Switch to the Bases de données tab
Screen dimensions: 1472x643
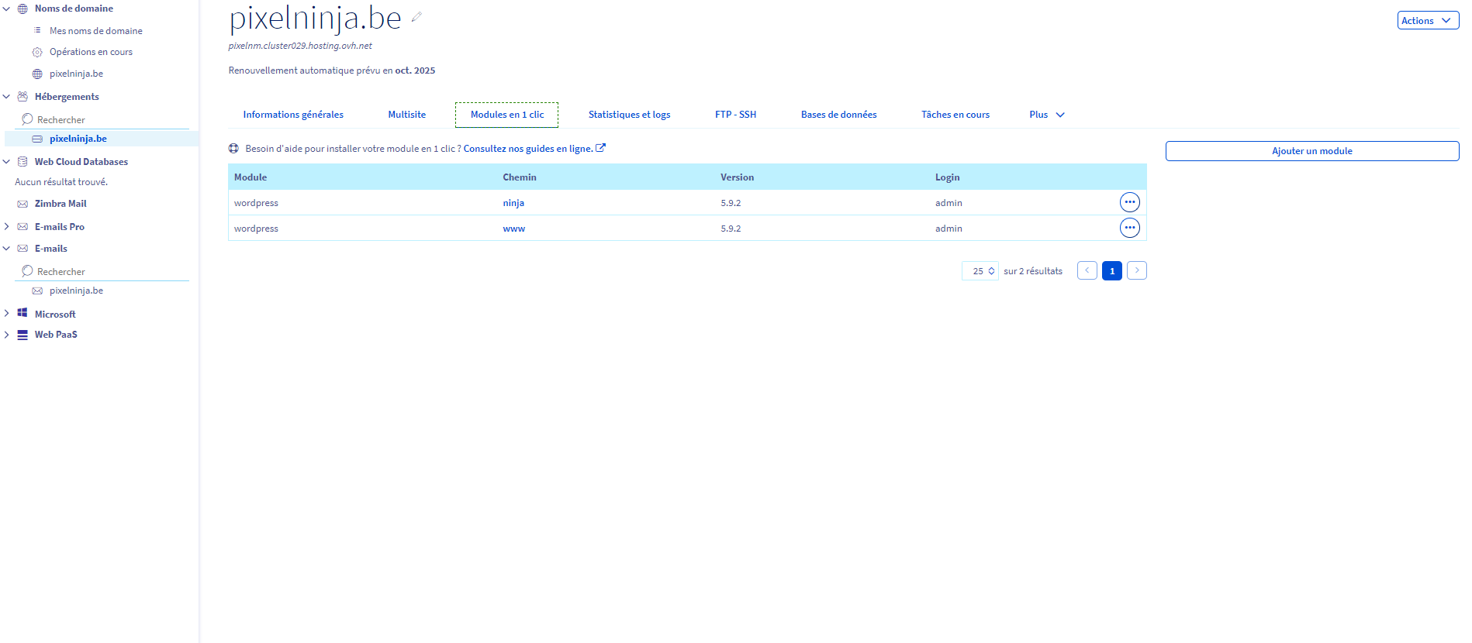[838, 115]
